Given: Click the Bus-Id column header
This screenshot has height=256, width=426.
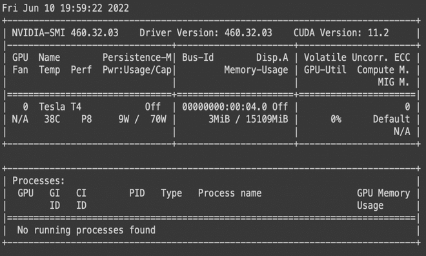Looking at the screenshot, I should click(x=198, y=58).
